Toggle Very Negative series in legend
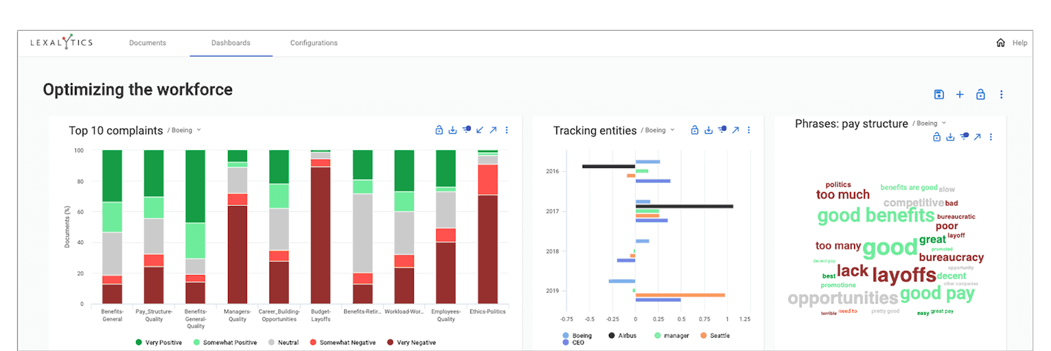1051x351 pixels. click(x=411, y=342)
